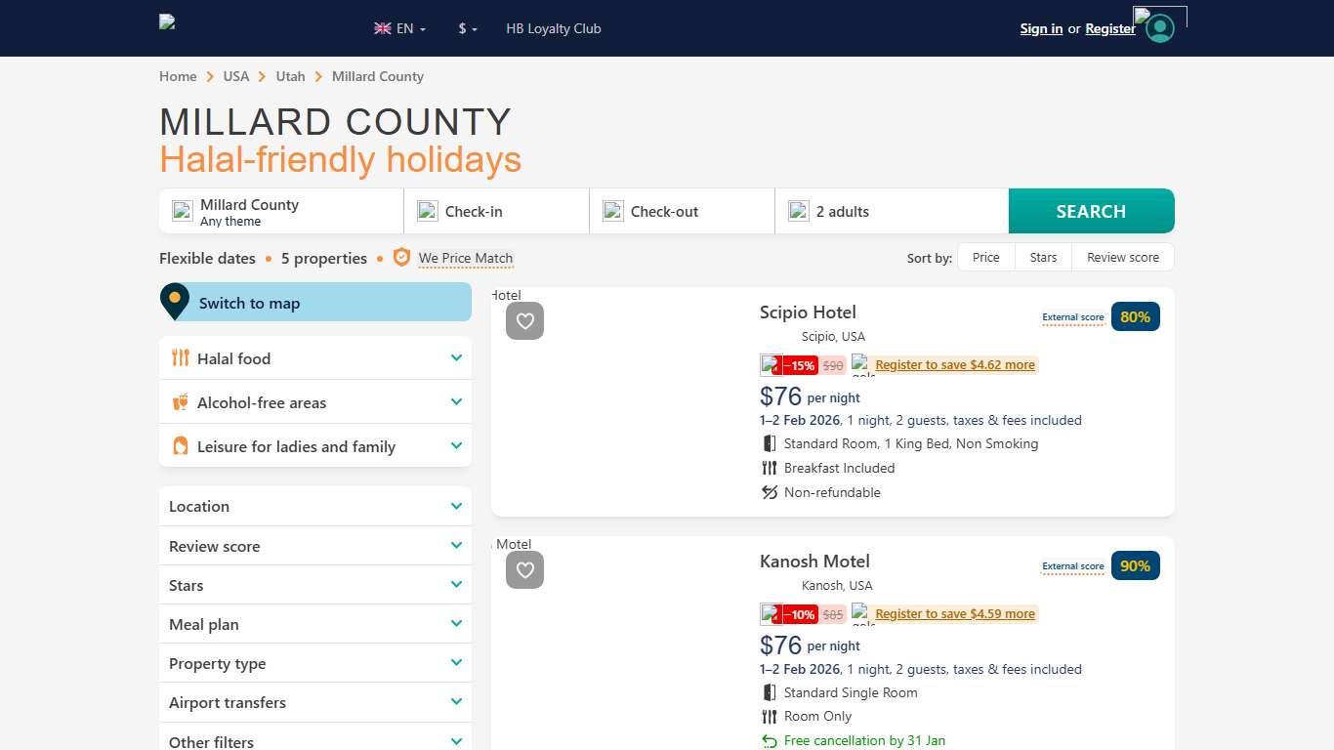The width and height of the screenshot is (1334, 750).
Task: Expand the Location filter
Action: click(x=314, y=506)
